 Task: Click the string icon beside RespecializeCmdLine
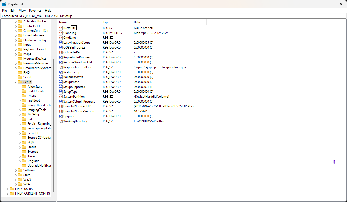tap(61, 67)
